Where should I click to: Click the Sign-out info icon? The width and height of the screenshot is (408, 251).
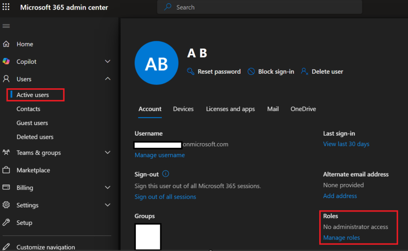coord(165,174)
